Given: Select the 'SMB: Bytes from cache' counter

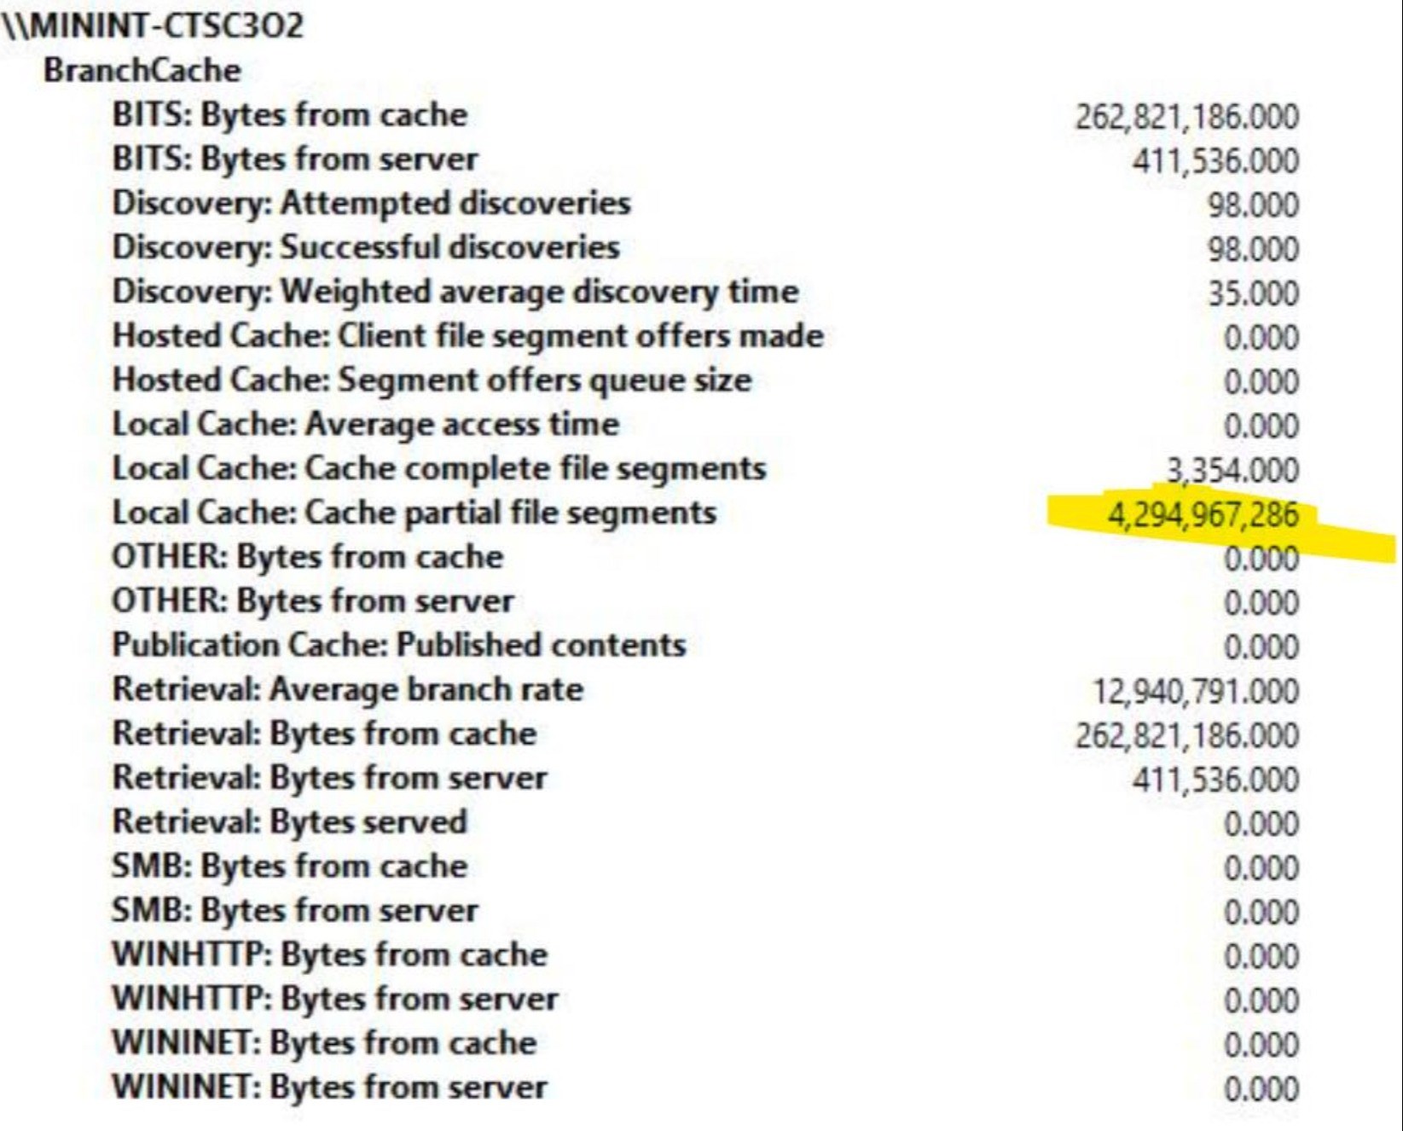Looking at the screenshot, I should point(290,867).
